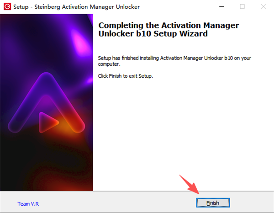Click the red Steinberg icon in title bar
The height and width of the screenshot is (213, 274).
[x=7, y=7]
